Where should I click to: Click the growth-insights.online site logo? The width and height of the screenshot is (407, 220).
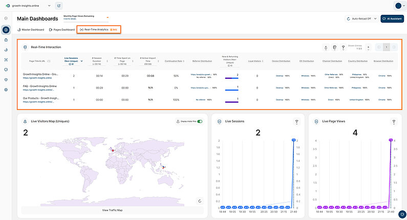click(8, 6)
